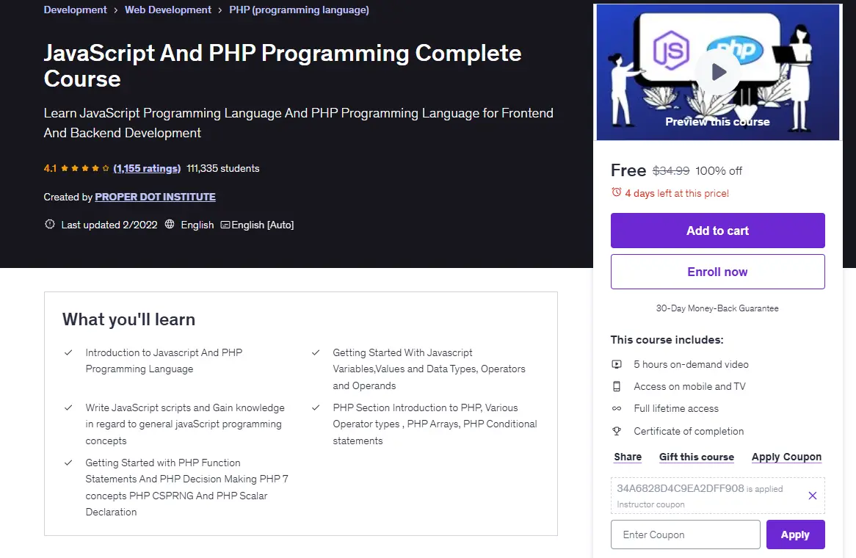Screen dimensions: 856x558
Task: Click the Instructor coupon label
Action: click(x=650, y=504)
